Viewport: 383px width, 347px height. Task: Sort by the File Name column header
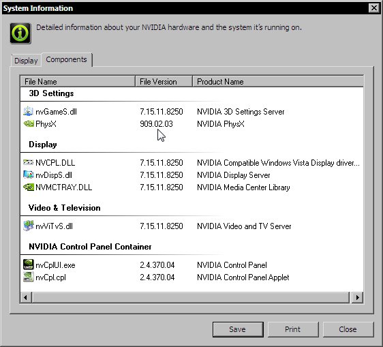[78, 81]
